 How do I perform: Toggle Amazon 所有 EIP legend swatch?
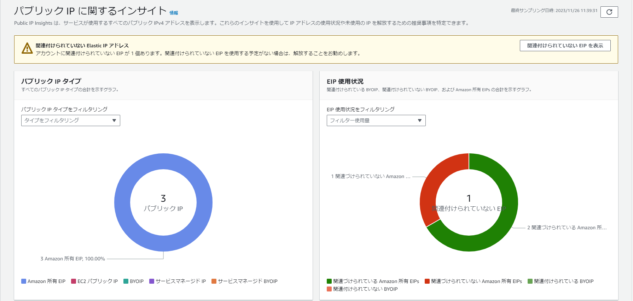point(24,281)
